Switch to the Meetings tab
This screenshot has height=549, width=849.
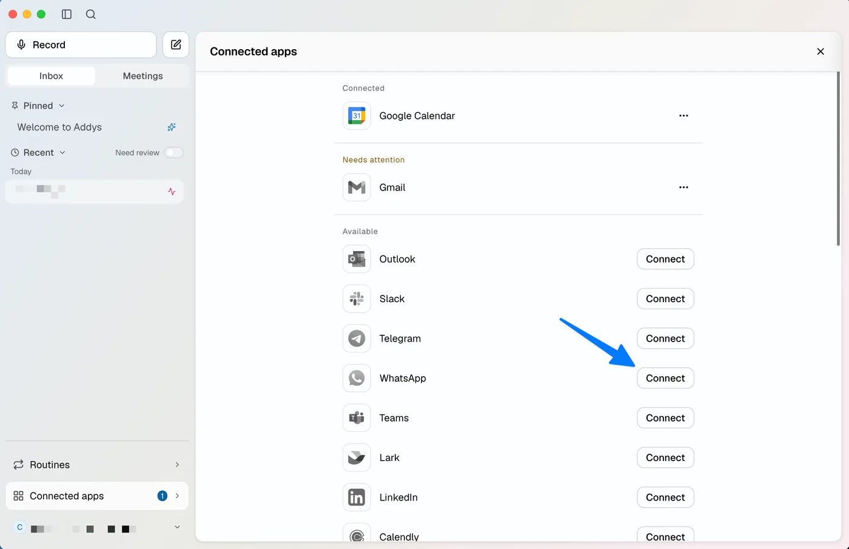pos(143,76)
